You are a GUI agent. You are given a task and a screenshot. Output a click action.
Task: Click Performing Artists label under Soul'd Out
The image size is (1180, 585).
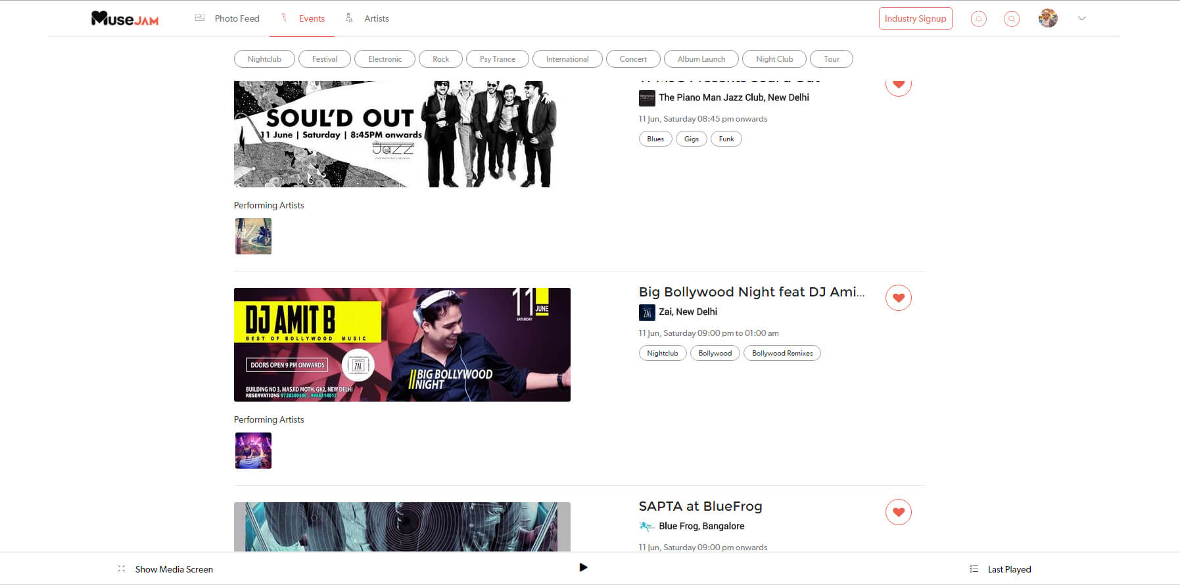269,205
